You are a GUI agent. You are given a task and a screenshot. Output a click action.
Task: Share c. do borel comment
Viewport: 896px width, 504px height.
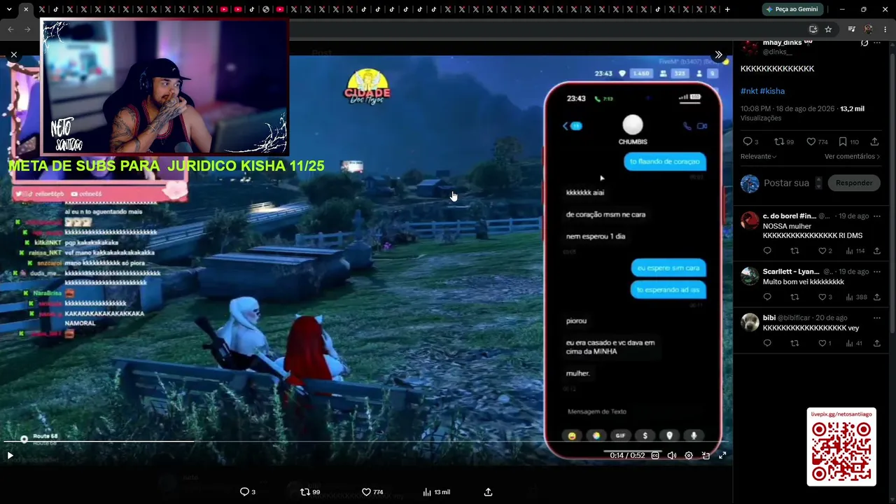(877, 251)
